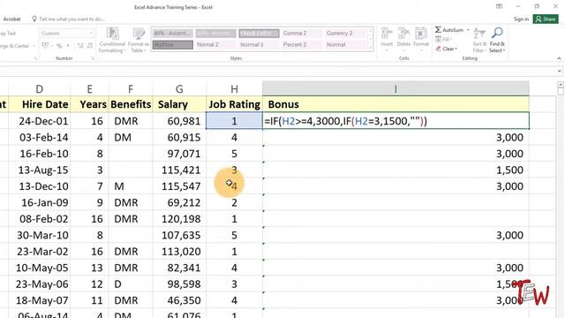Apply the Normal cell style
The image size is (565, 318).
coord(345,45)
